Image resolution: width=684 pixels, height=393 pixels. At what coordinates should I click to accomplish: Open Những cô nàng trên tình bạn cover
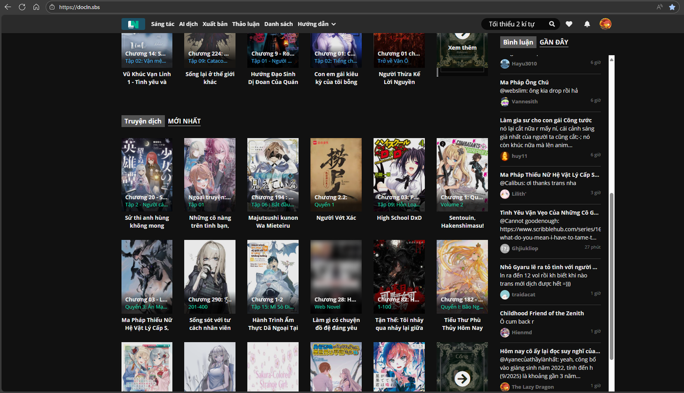click(x=210, y=175)
